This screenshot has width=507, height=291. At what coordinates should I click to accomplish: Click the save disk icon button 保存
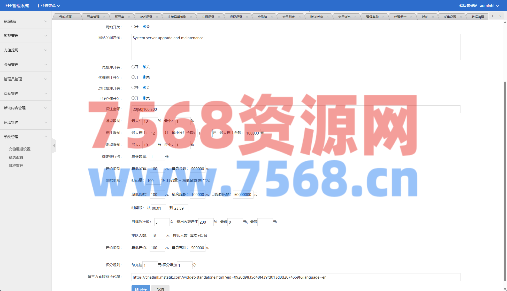click(x=141, y=289)
